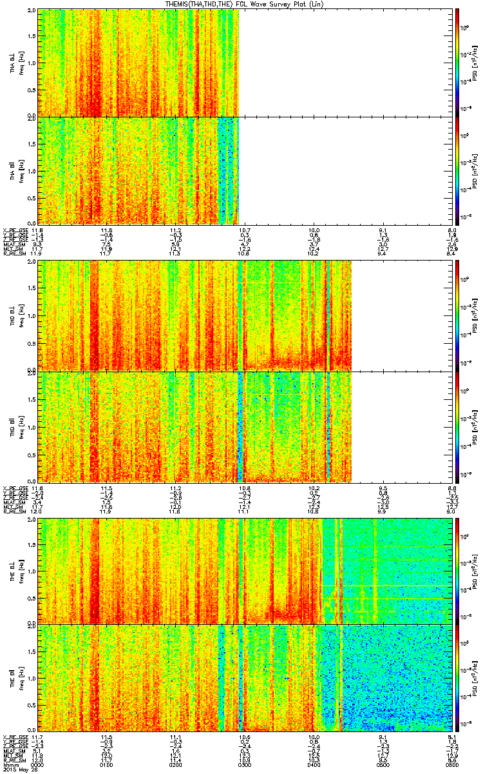Click the X_RE_GSE row label under the THA panels

click(x=16, y=230)
